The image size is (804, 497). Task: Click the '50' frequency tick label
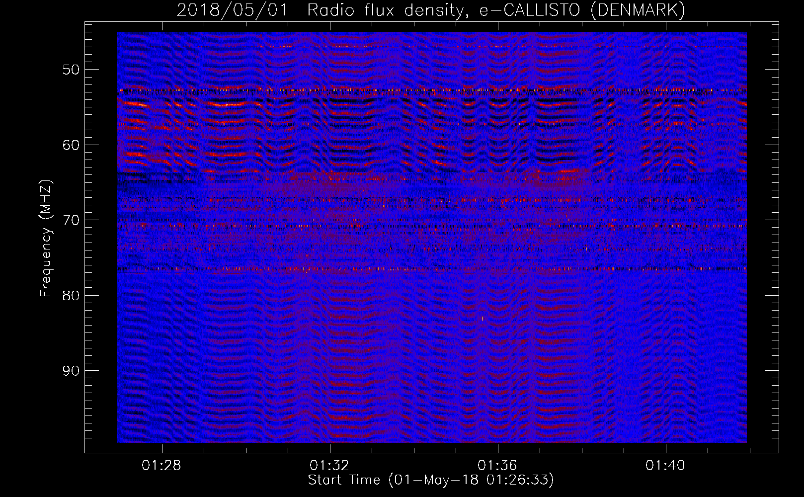(x=71, y=70)
